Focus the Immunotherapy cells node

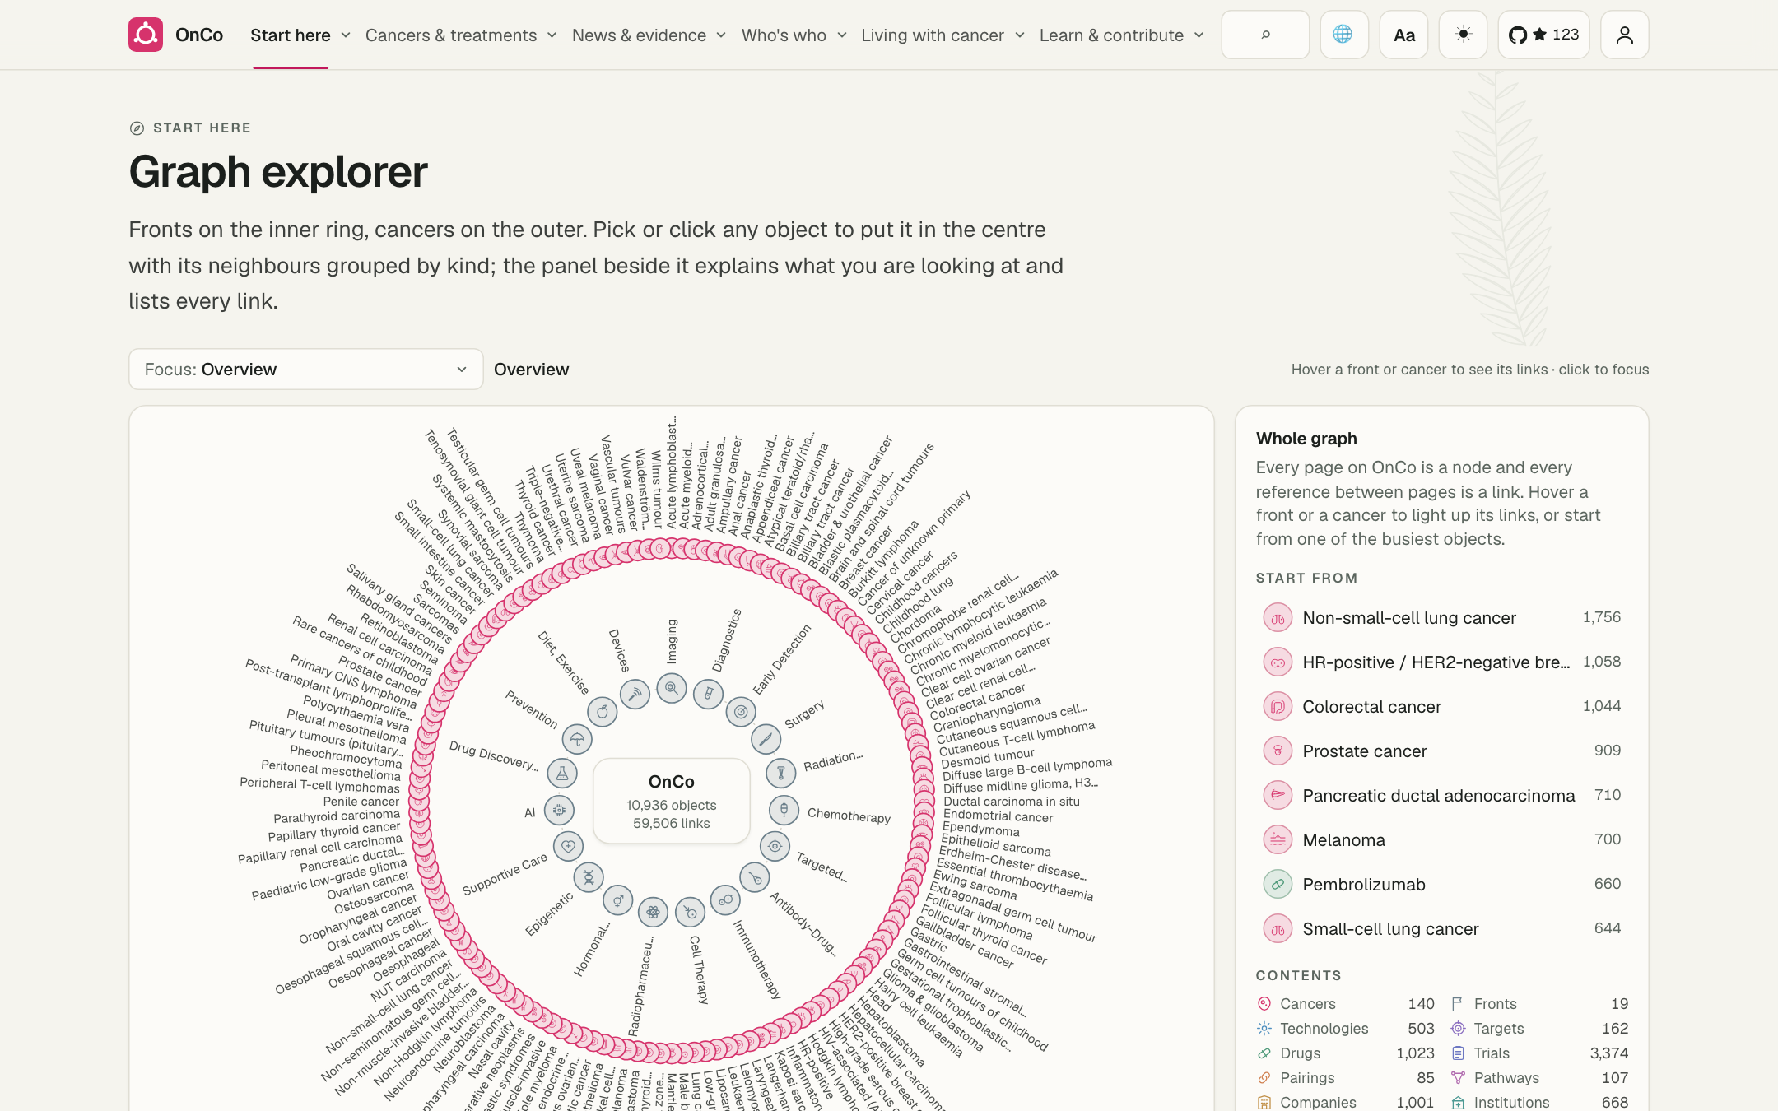click(725, 900)
